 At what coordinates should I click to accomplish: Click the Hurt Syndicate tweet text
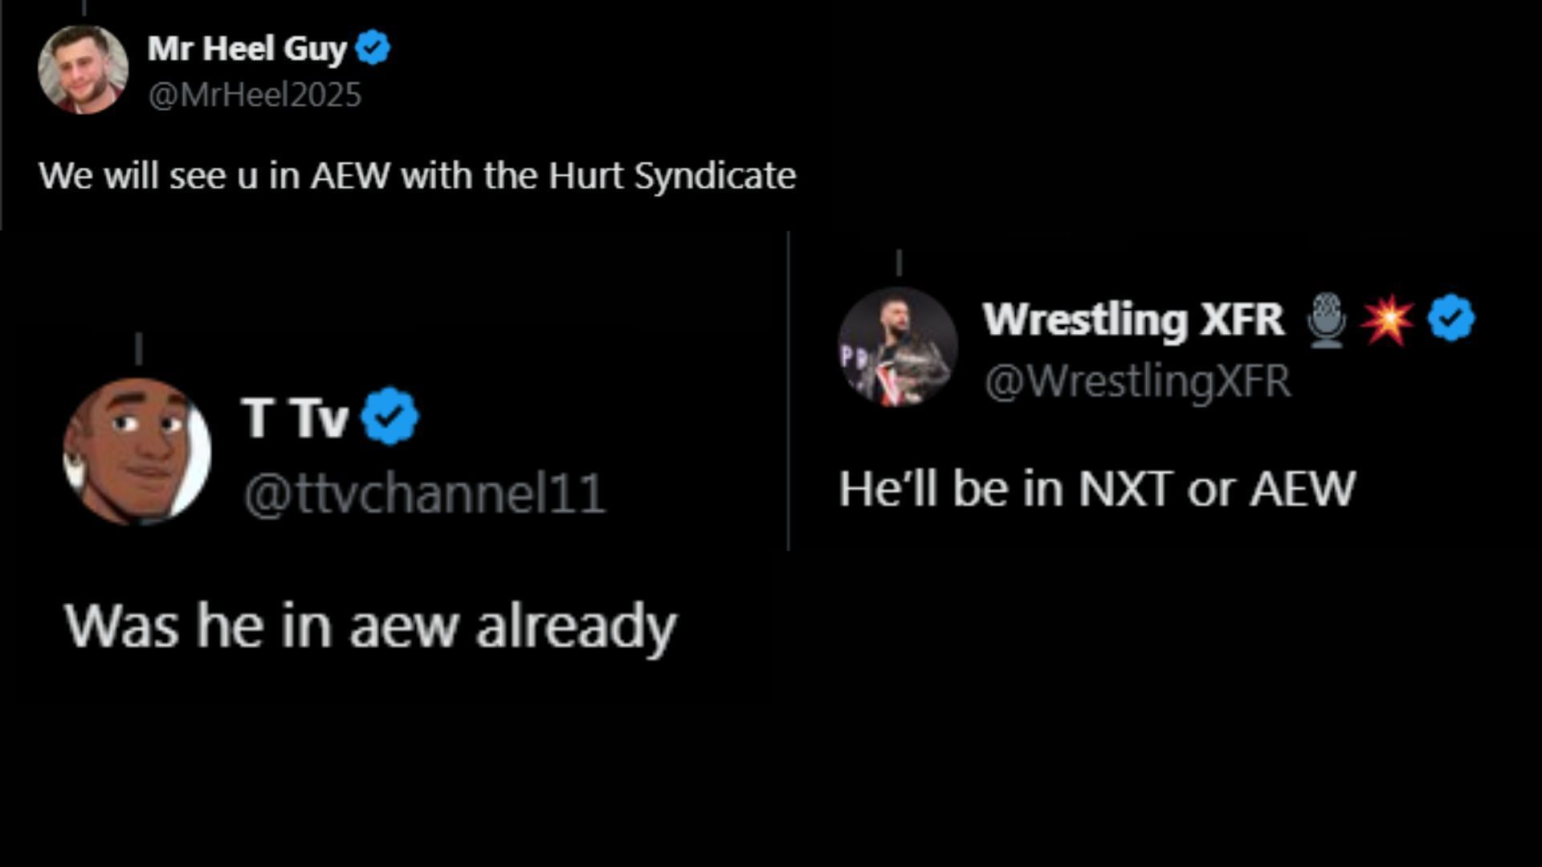417,176
